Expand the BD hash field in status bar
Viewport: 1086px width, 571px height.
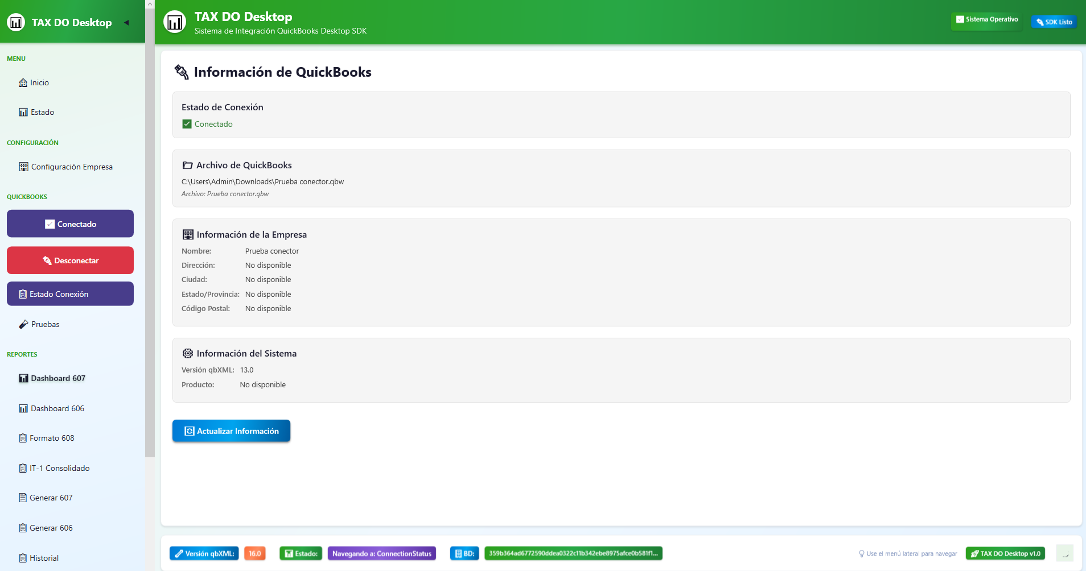pyautogui.click(x=573, y=553)
